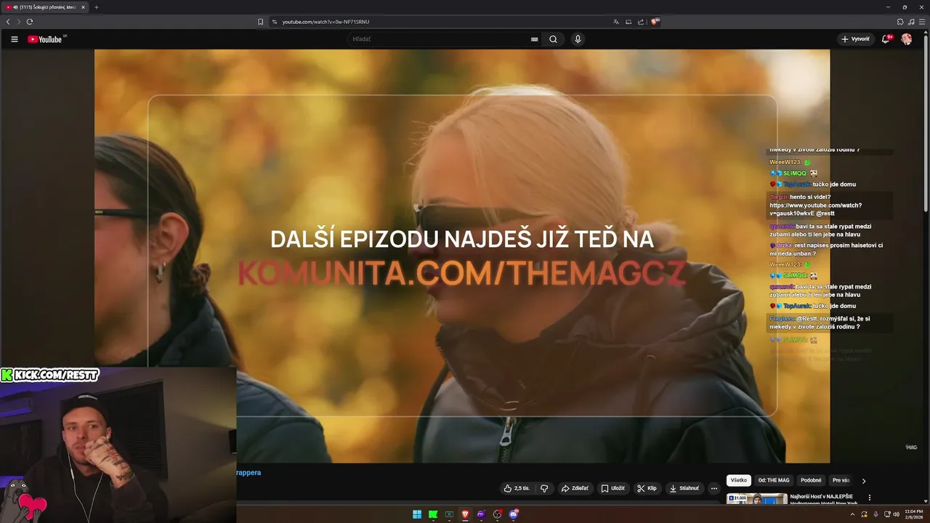Create a clip with the Klip button
The height and width of the screenshot is (523, 930).
click(x=647, y=488)
